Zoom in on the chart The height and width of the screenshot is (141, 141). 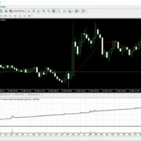point(44,11)
